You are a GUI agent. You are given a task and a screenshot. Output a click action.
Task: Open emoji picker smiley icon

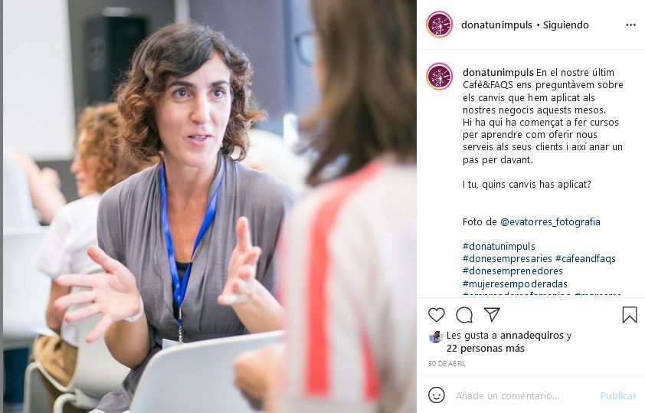pyautogui.click(x=436, y=395)
